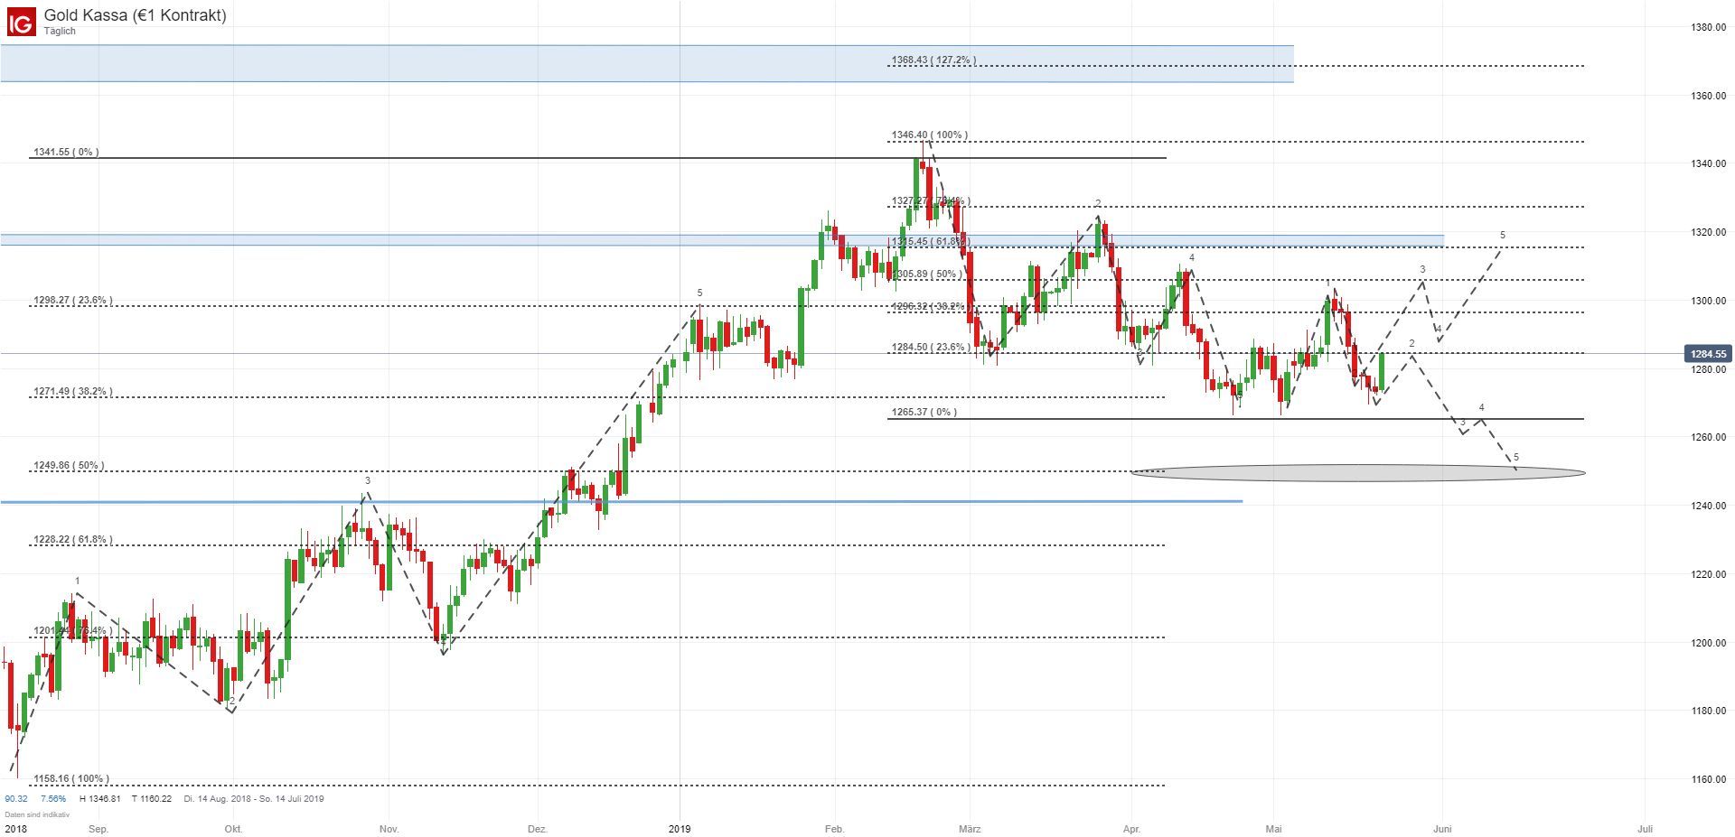Select the gray elliptical target zone near 1250
1735x837 pixels.
(x=1358, y=472)
